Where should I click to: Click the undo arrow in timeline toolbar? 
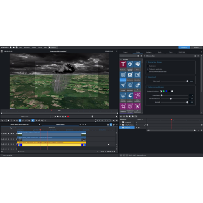(x=2, y=120)
